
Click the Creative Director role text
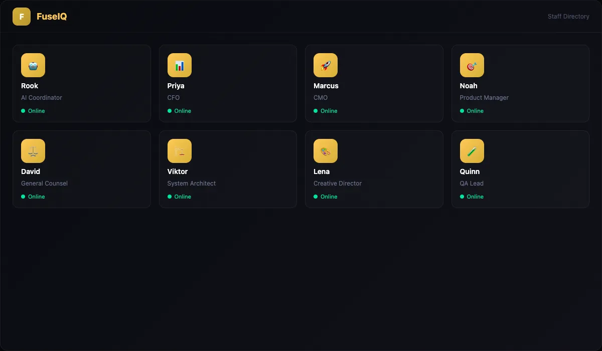click(338, 184)
